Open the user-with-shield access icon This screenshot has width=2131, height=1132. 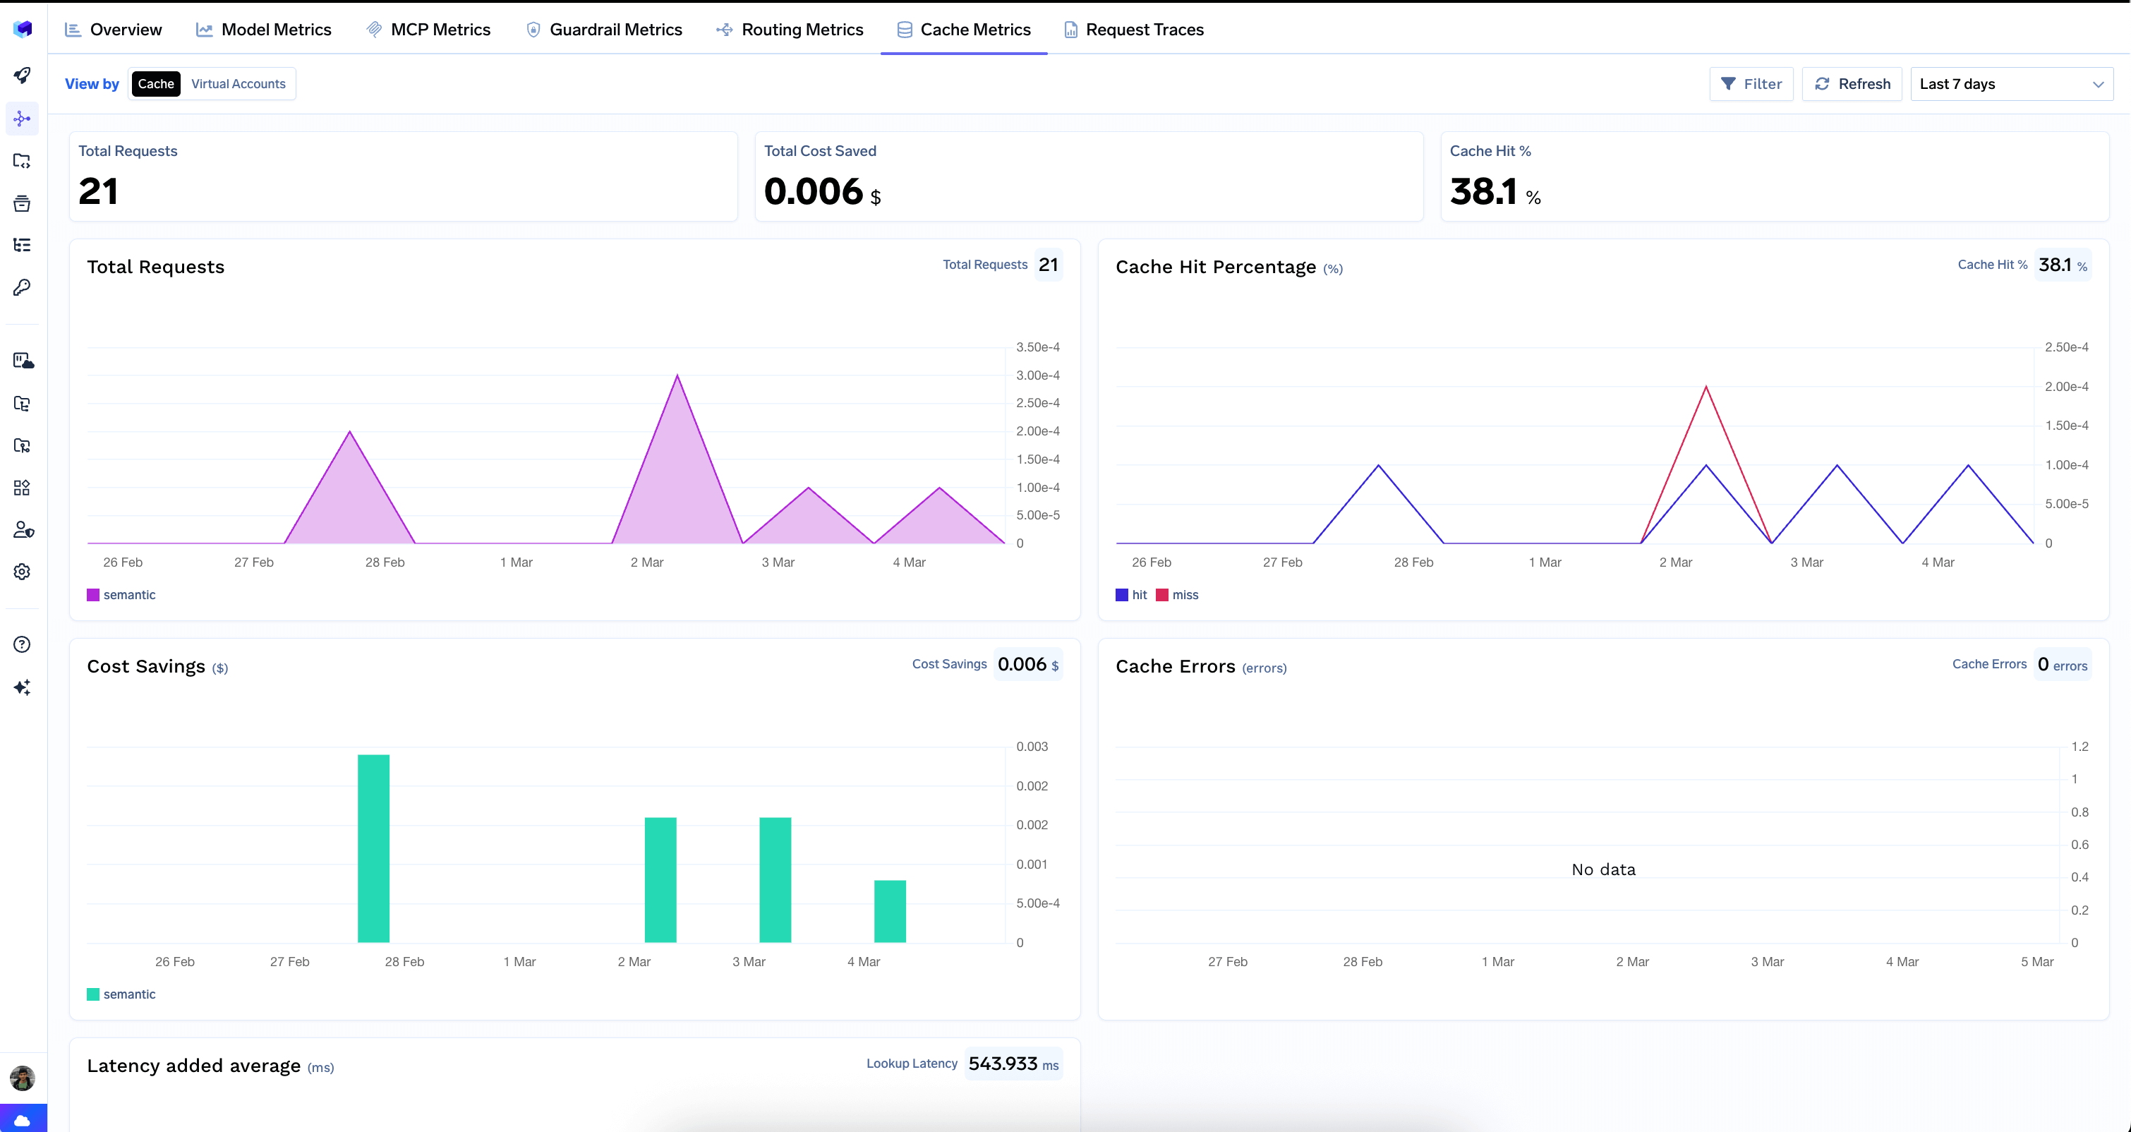(x=23, y=531)
